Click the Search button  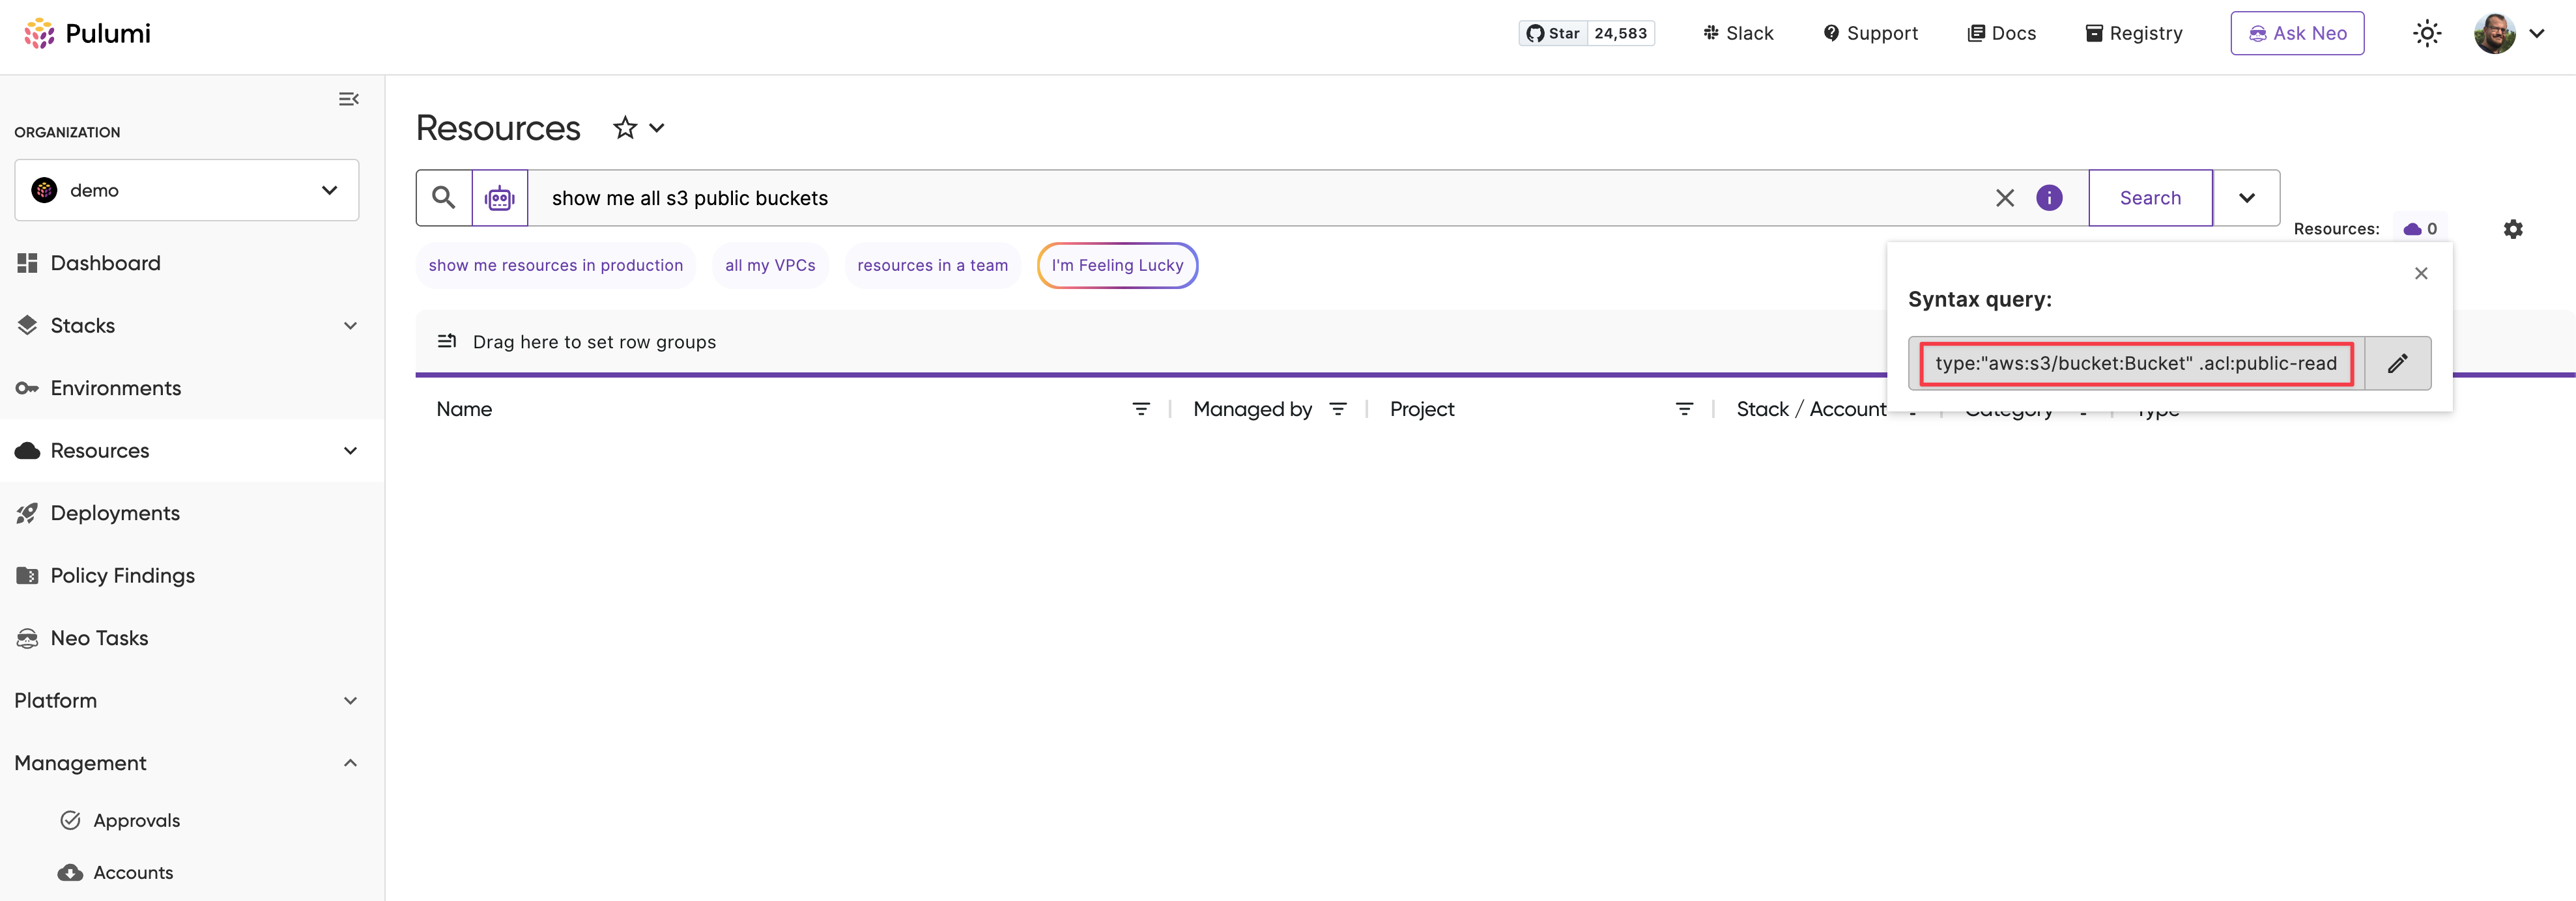(2150, 197)
